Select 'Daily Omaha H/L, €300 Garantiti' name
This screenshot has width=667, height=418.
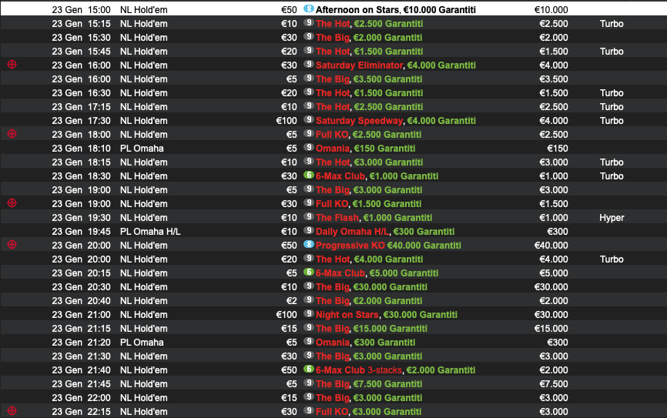[x=385, y=232]
